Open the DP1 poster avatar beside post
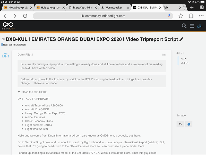206x155 pixels. click(x=6, y=55)
